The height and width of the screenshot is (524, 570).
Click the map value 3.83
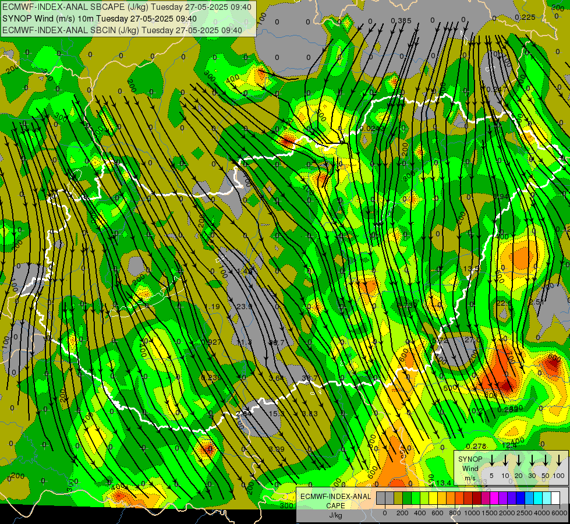pyautogui.click(x=310, y=414)
